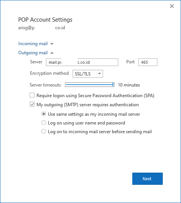Click the left end of the timeouts slider track

point(67,85)
